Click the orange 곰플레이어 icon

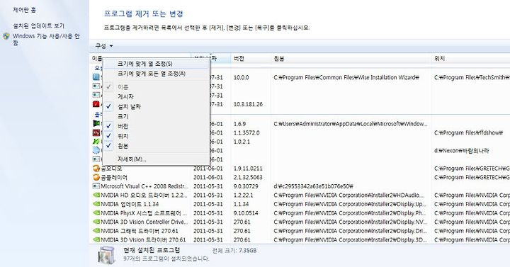point(96,177)
